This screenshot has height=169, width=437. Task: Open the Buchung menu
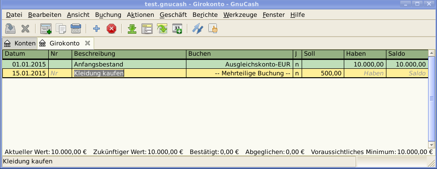[x=108, y=15]
